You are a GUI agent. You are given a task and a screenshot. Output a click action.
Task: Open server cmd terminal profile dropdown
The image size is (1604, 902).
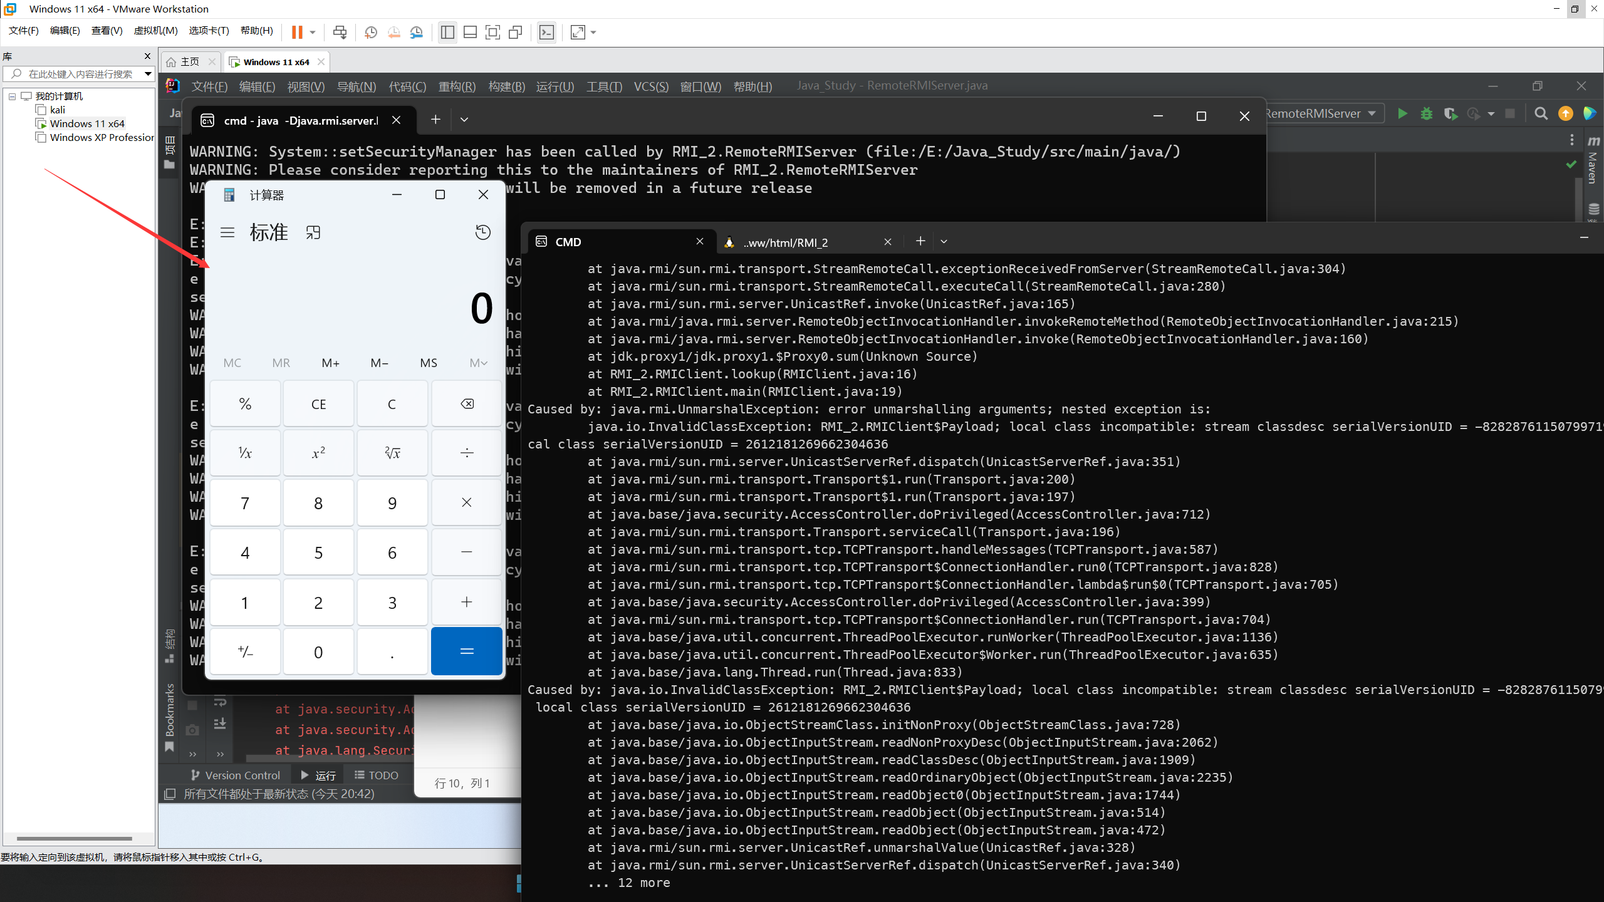pos(464,120)
